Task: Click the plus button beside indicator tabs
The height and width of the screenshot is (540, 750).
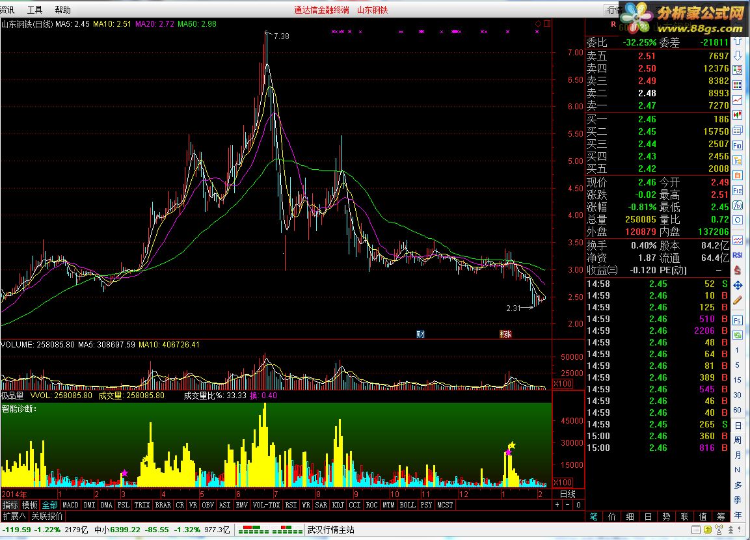Action: (x=557, y=505)
